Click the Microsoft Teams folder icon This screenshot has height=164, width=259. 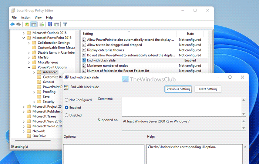click(29, 116)
